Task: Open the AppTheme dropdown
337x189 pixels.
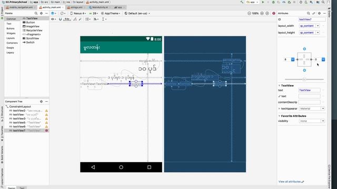Action: tap(111, 13)
